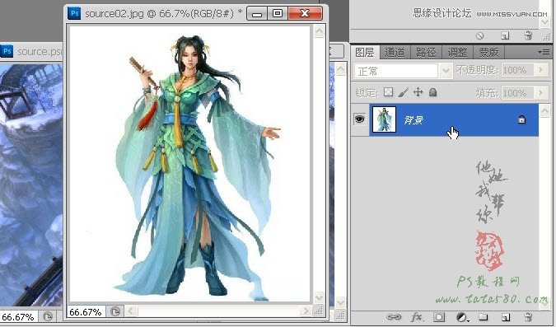556x327 pixels.
Task: Toggle lock image pixels brush icon
Action: click(x=403, y=92)
